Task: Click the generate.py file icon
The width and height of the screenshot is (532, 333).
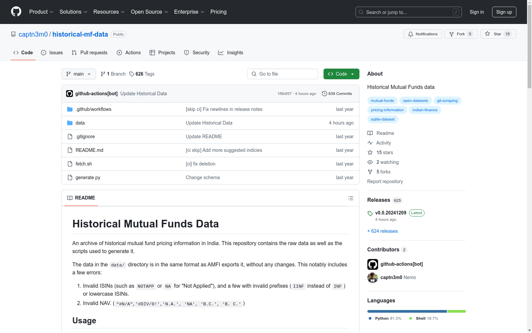Action: pyautogui.click(x=70, y=177)
